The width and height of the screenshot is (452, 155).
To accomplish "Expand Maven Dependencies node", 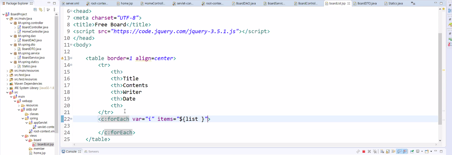I will (x=7, y=84).
